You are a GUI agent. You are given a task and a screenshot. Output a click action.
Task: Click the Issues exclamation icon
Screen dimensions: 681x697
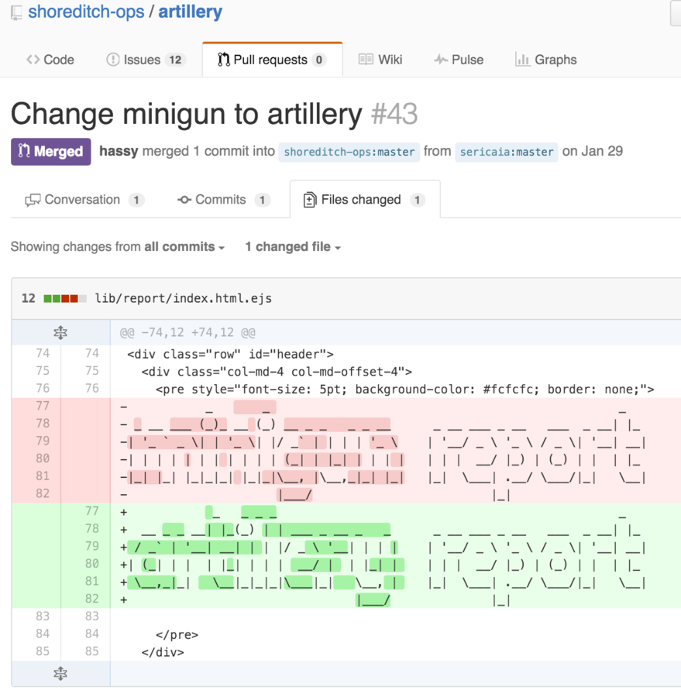tap(113, 60)
